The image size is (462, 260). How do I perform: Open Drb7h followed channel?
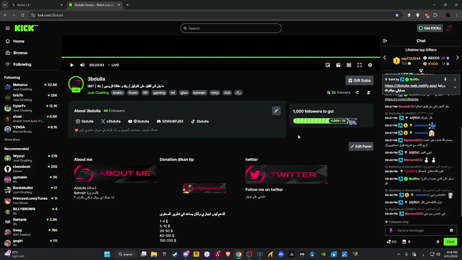click(x=31, y=97)
